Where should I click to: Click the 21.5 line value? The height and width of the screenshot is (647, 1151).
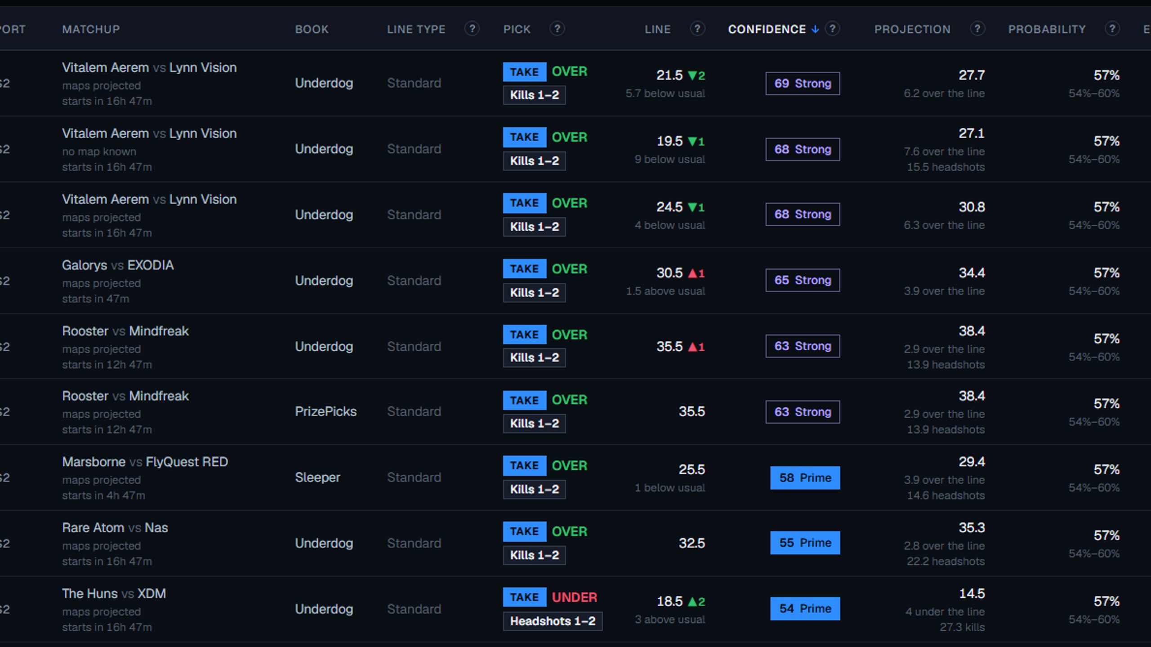pos(669,75)
